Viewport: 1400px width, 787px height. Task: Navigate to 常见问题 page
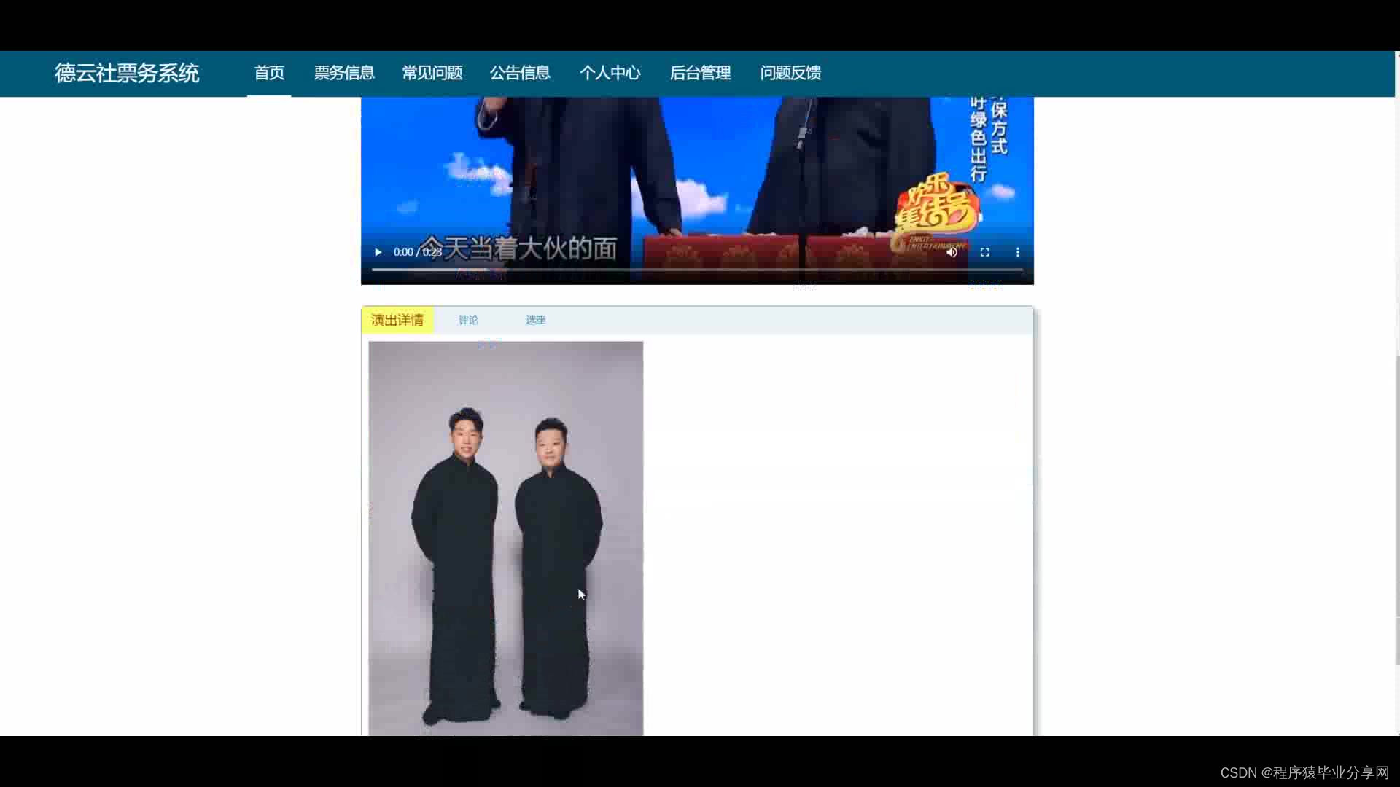[432, 73]
